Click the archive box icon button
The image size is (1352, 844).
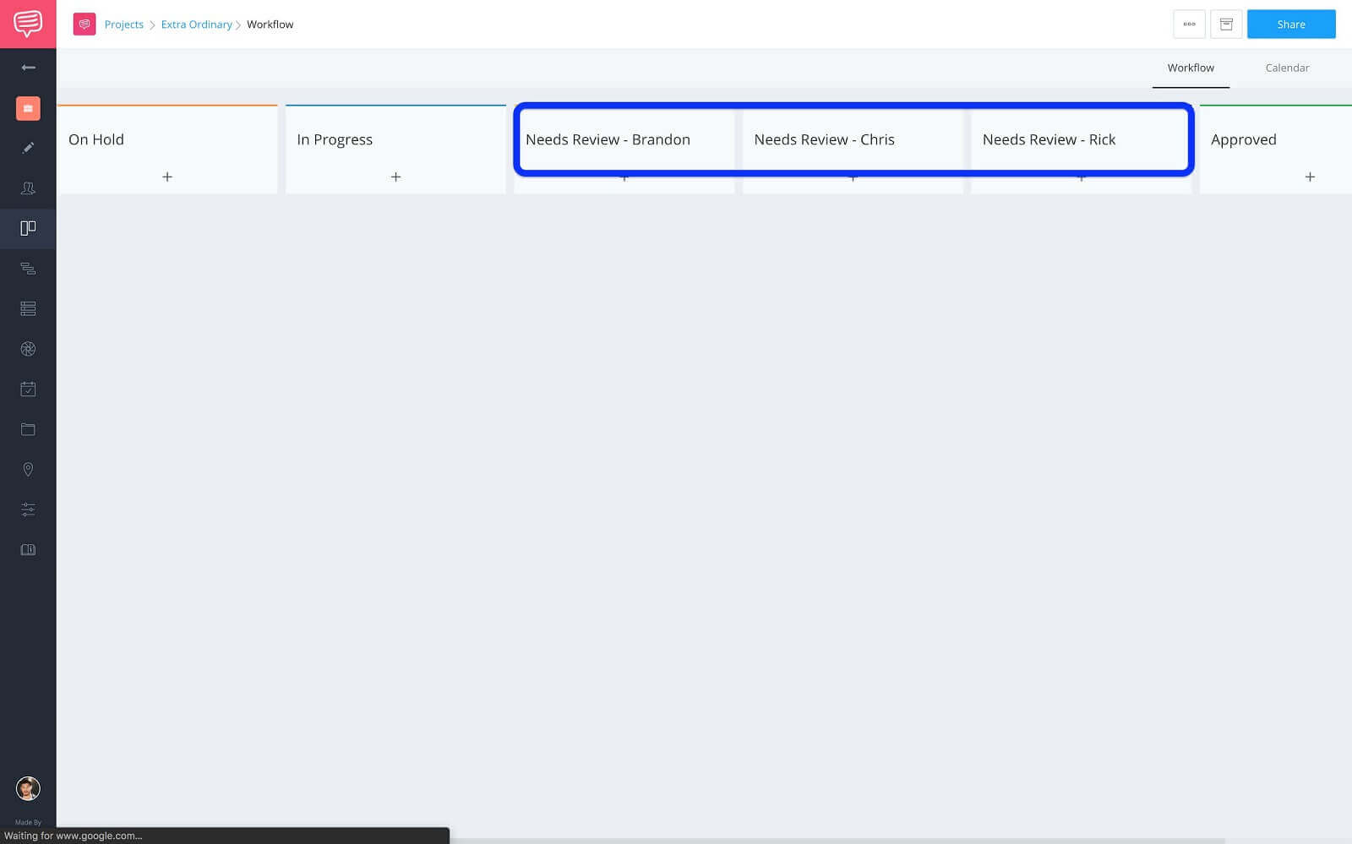pos(1226,25)
